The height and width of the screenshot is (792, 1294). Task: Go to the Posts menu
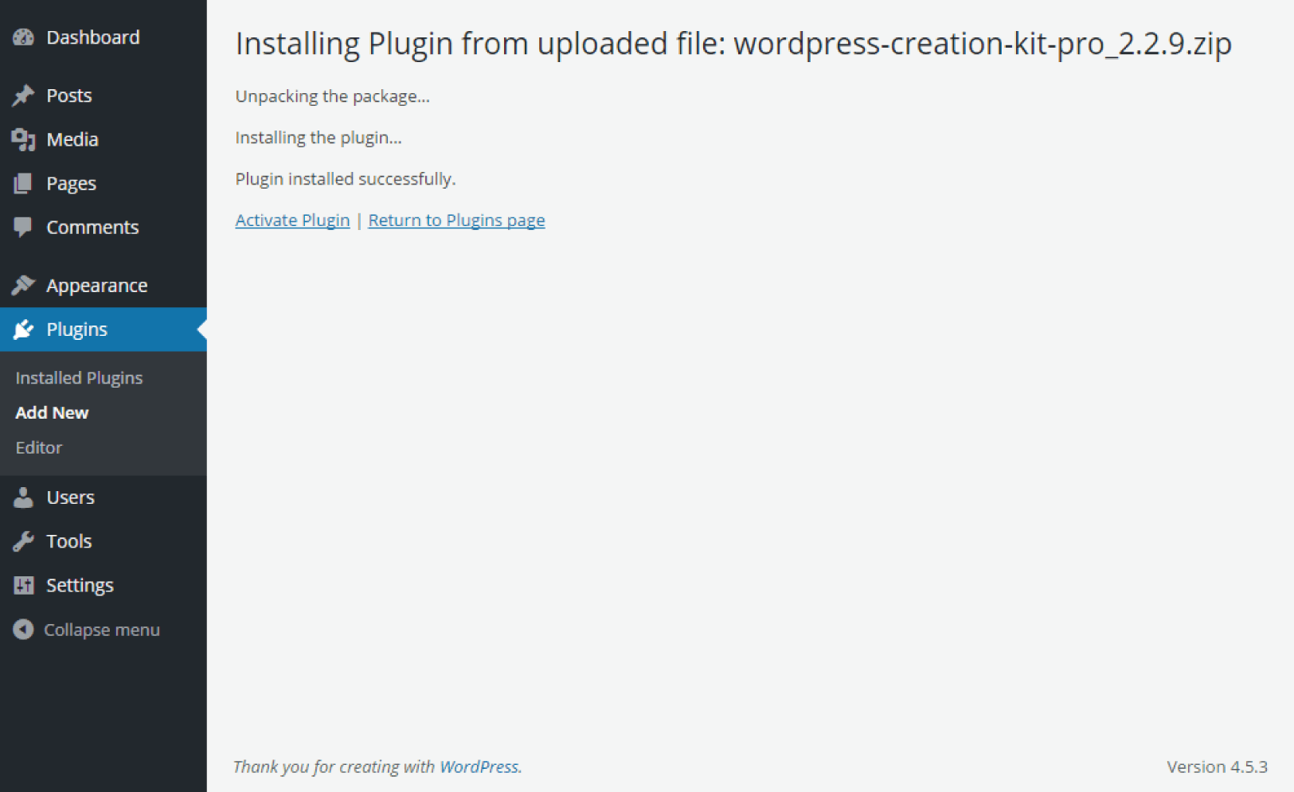click(x=69, y=96)
